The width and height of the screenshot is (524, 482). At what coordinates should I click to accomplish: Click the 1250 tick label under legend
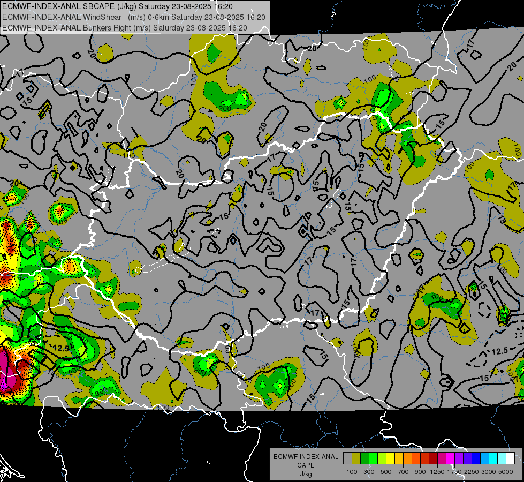pyautogui.click(x=437, y=472)
